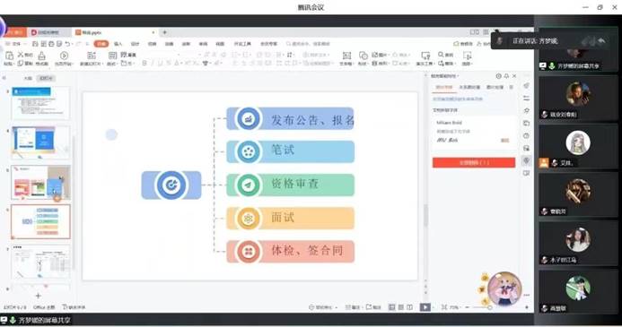Click the Format Painter brush icon
Image resolution: width=622 pixels, height=327 pixels.
pyautogui.click(x=41, y=56)
